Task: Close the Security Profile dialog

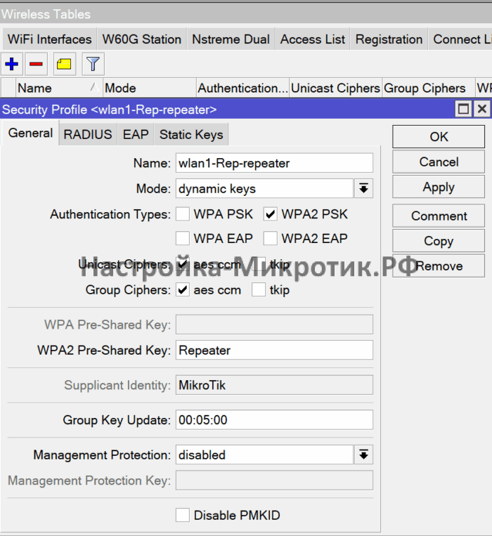Action: (481, 109)
